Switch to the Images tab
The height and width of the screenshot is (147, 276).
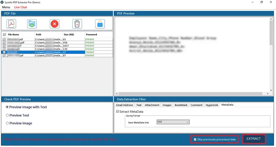(x=167, y=105)
